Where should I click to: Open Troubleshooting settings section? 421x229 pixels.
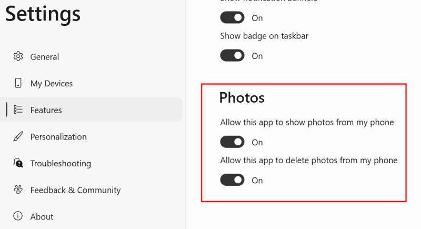tap(61, 164)
